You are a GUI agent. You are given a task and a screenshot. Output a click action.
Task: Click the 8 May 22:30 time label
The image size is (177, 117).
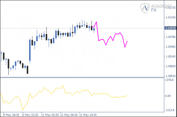pyautogui.click(x=30, y=115)
